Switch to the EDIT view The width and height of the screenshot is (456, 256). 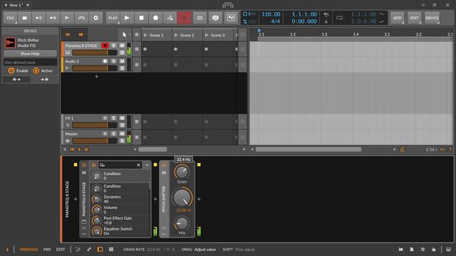coord(60,250)
